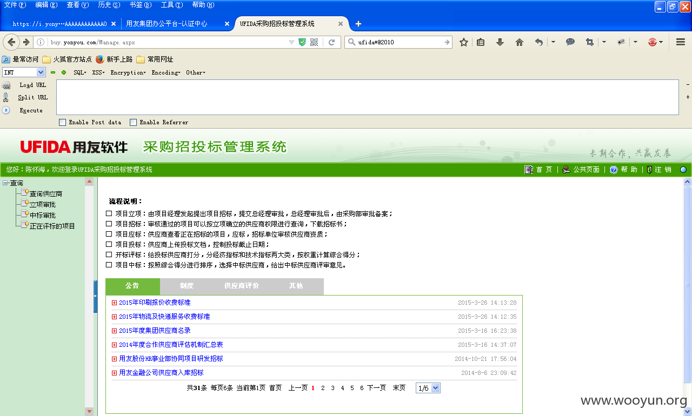The width and height of the screenshot is (692, 416).
Task: Click the QR code icon in address bar
Action: pos(314,42)
